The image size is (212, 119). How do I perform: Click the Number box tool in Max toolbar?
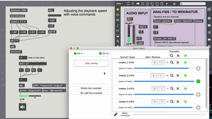(x=152, y=4)
